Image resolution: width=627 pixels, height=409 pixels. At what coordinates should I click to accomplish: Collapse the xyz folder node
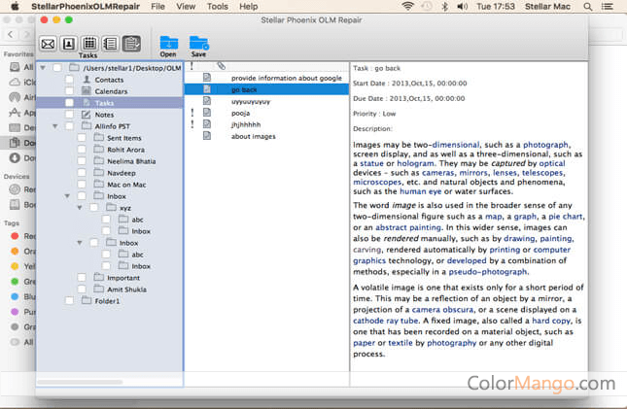coord(79,208)
